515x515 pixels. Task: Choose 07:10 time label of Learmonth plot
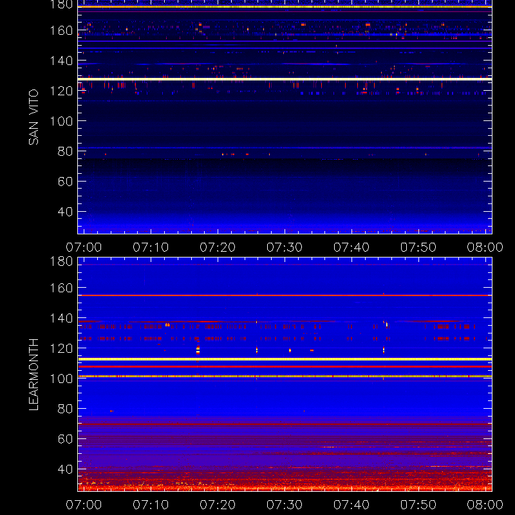point(151,505)
